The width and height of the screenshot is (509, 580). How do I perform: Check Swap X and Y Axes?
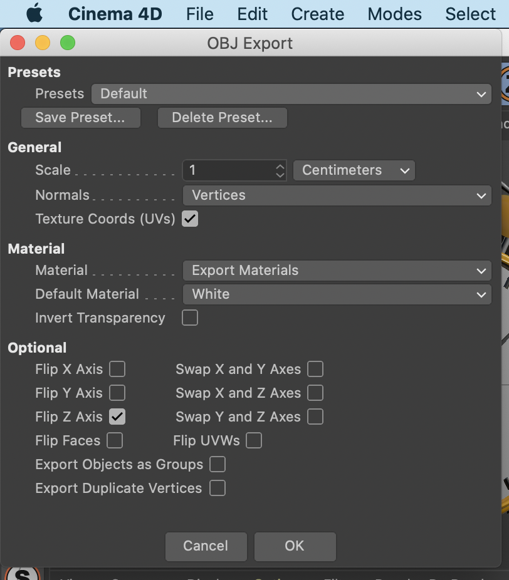[x=315, y=369]
